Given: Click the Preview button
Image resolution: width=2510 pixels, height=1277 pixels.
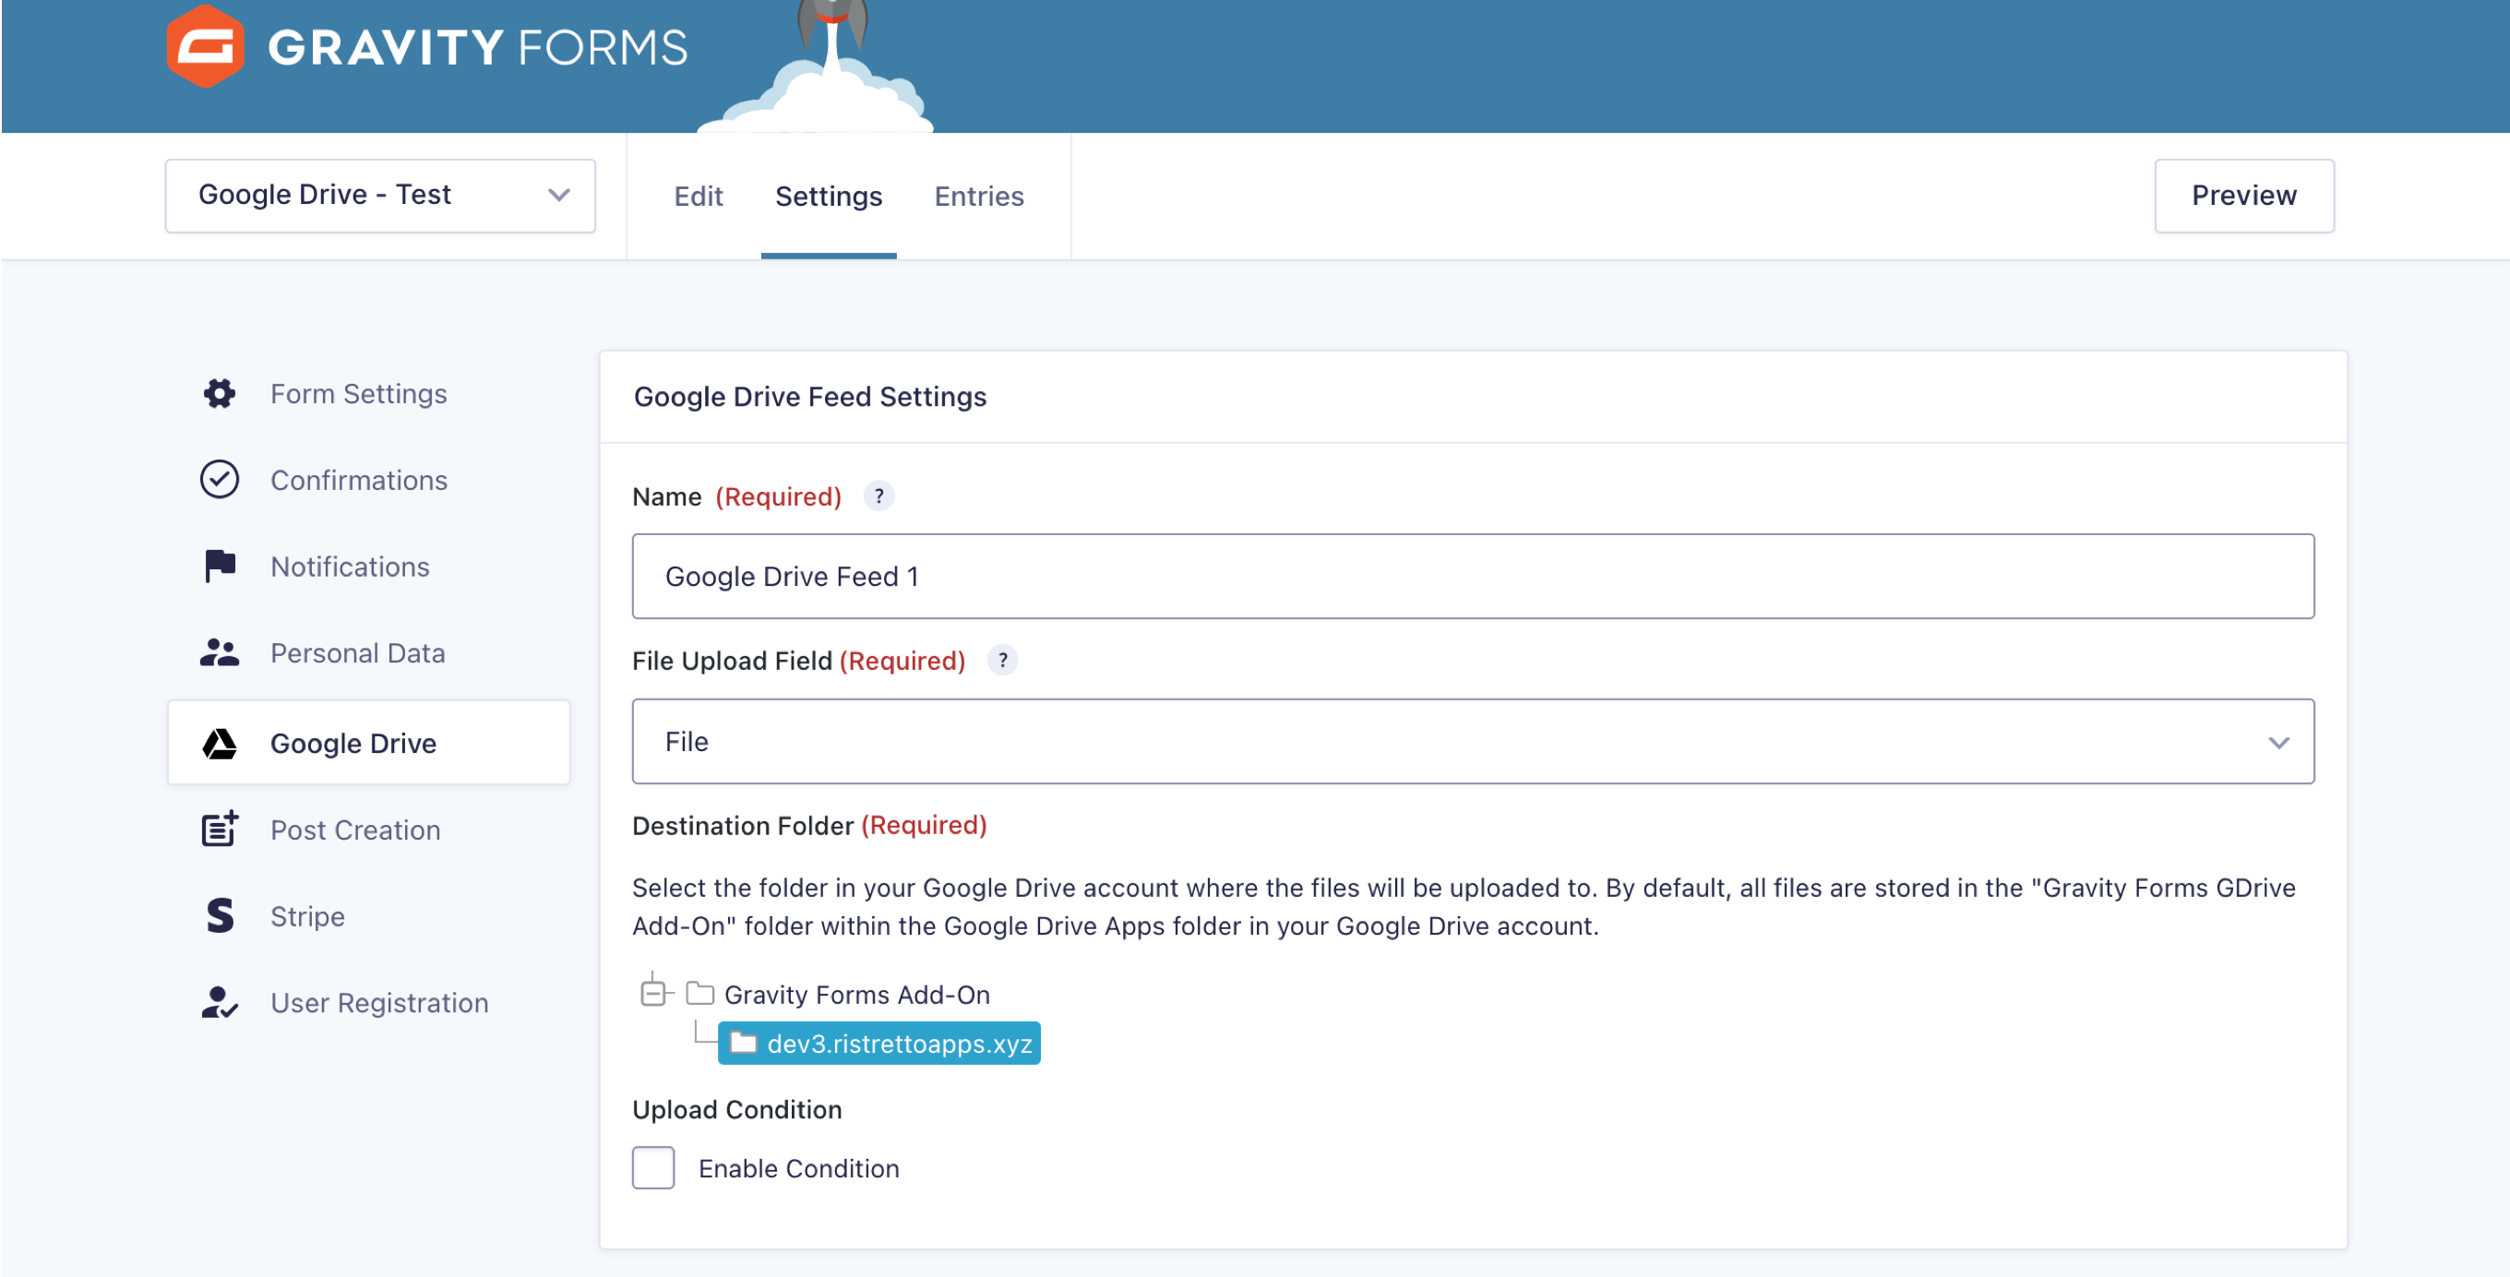Looking at the screenshot, I should 2244,195.
